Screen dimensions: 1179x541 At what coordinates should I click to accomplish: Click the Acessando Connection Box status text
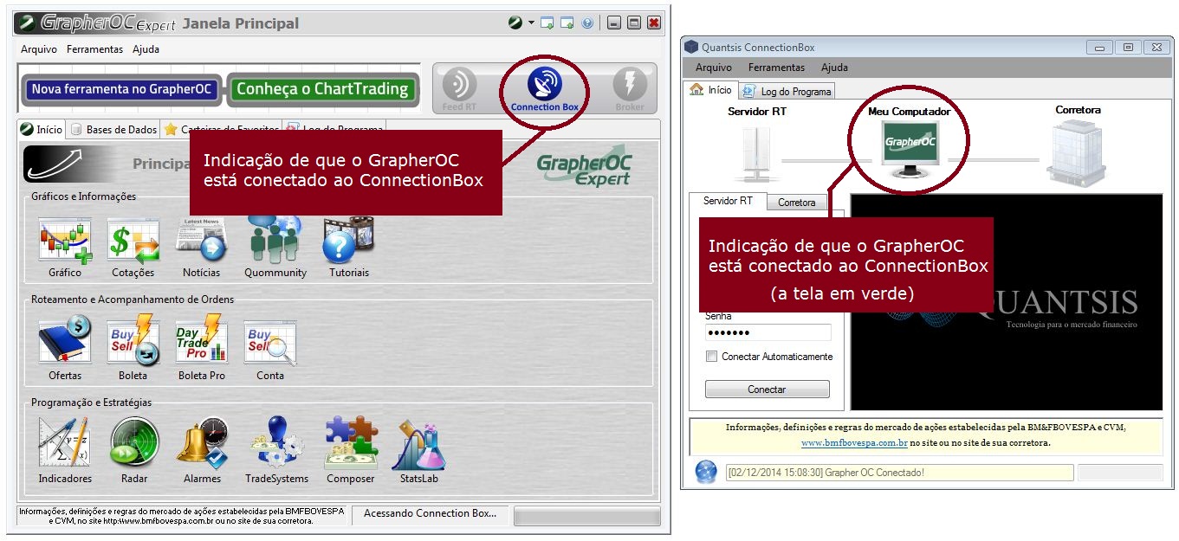coord(430,513)
